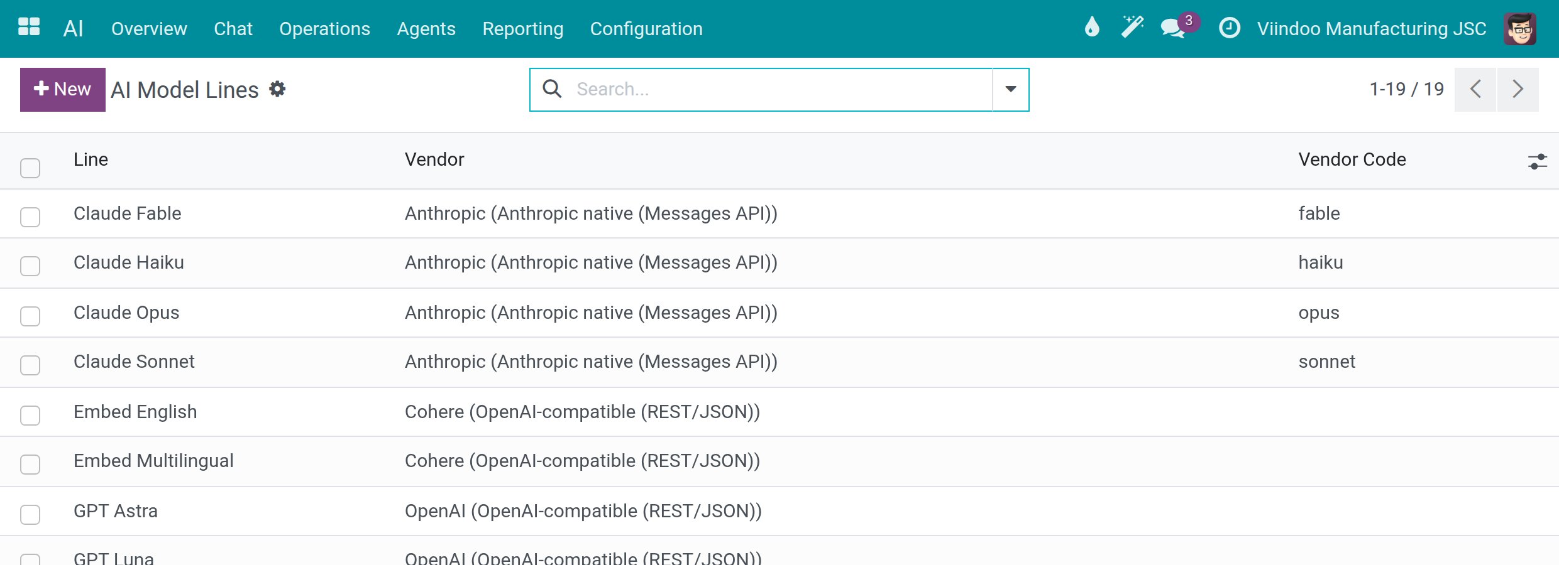
Task: Toggle the select-all checkbox in header
Action: (30, 168)
